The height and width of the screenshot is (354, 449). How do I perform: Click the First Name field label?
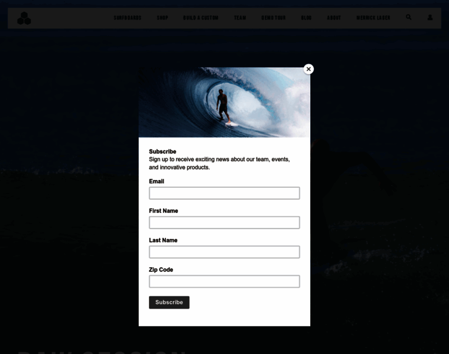coord(163,211)
